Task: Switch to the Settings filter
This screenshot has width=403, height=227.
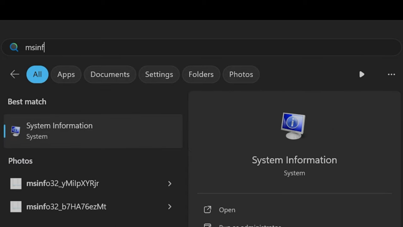Action: (159, 74)
